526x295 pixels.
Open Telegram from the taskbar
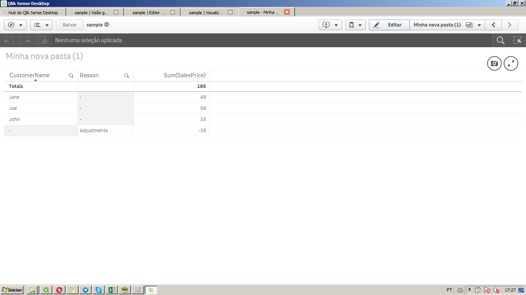[x=85, y=290]
